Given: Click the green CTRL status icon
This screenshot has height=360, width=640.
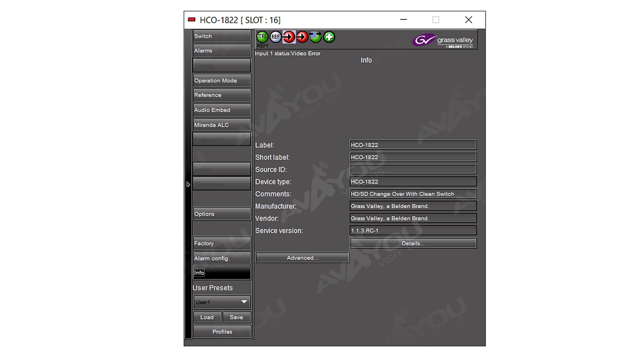Looking at the screenshot, I should 262,37.
